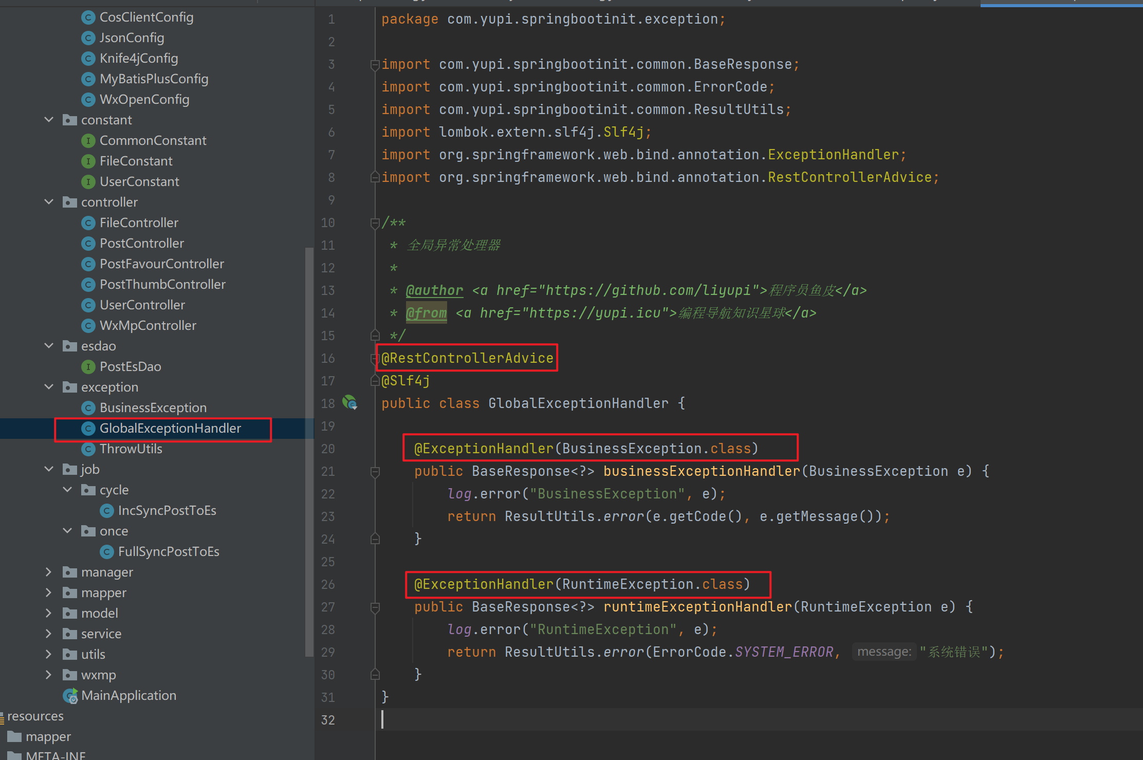
Task: Collapse the once folder
Action: coord(67,531)
